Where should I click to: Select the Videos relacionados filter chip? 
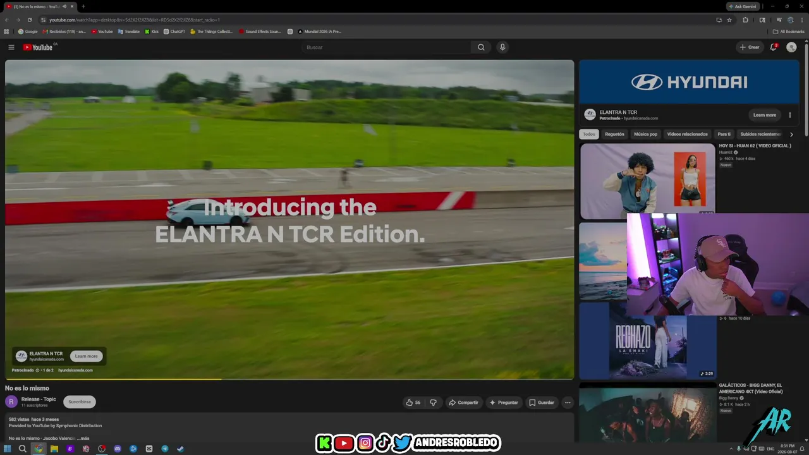(x=688, y=134)
